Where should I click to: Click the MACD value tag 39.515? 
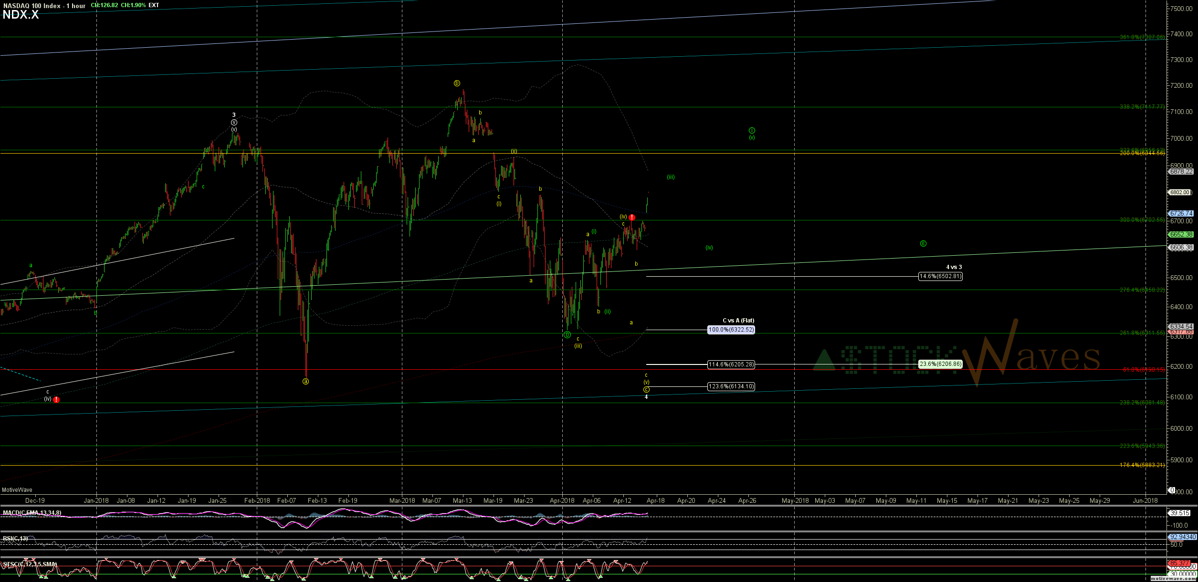click(1179, 513)
